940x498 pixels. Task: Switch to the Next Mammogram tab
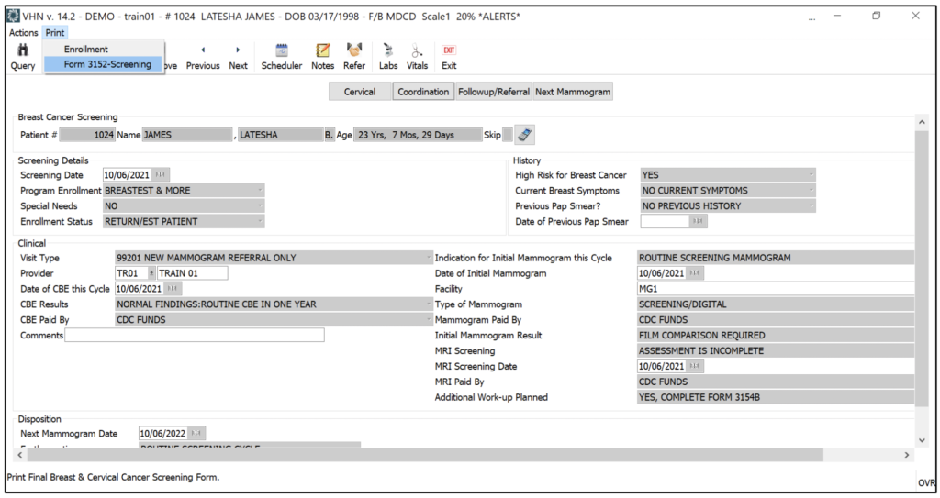point(573,92)
